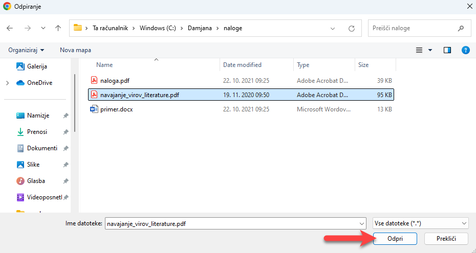Open Galerija in the sidebar
Screen dimensions: 476x253
pyautogui.click(x=37, y=66)
